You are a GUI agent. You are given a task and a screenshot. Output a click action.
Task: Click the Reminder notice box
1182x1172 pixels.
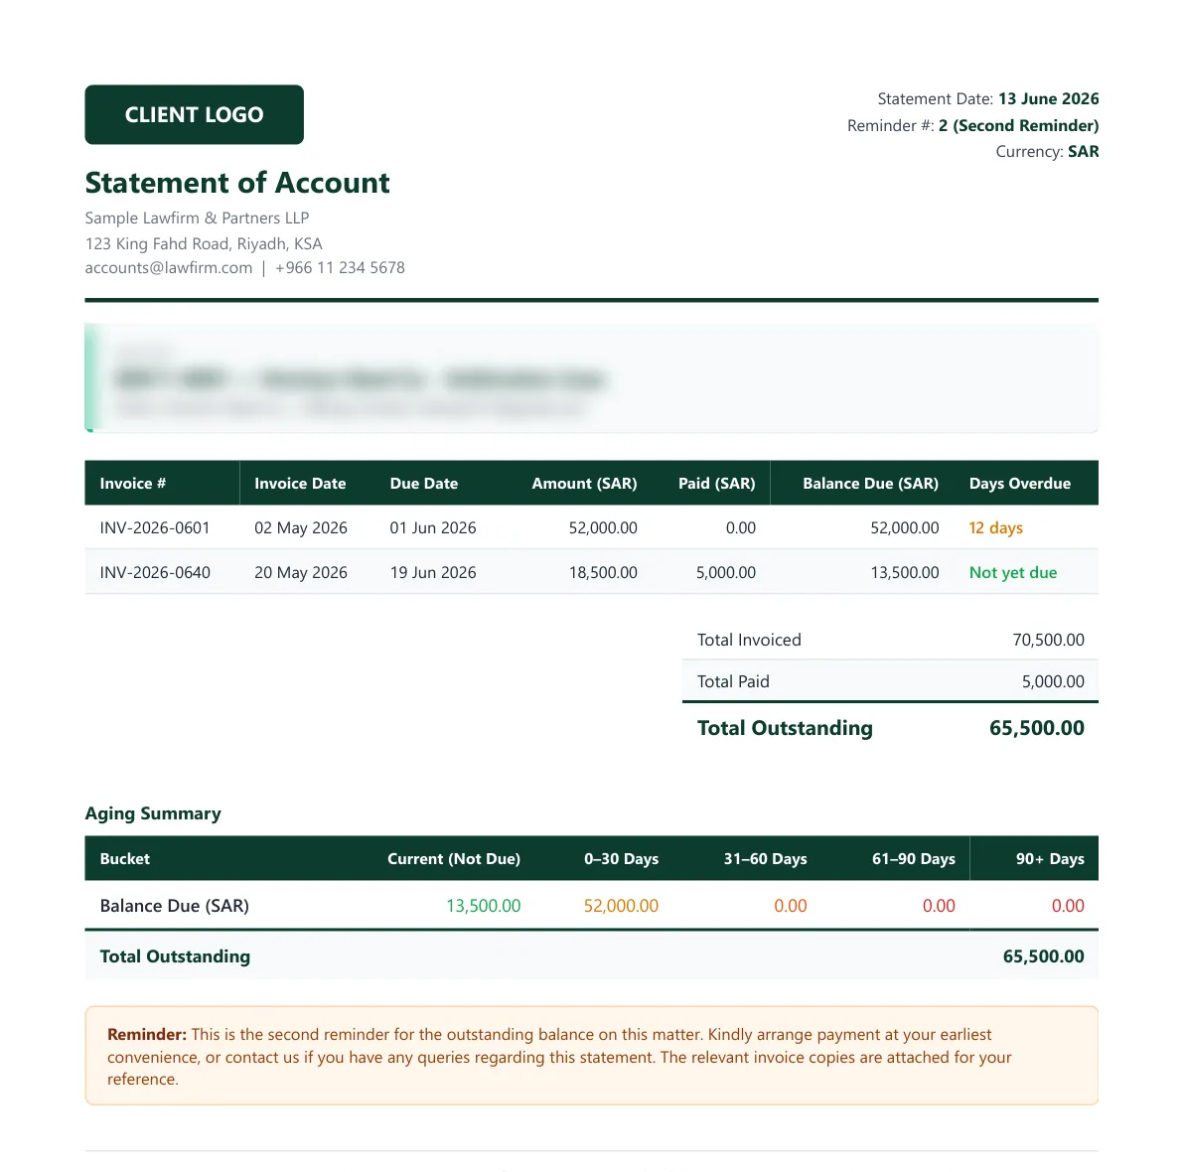pyautogui.click(x=592, y=1056)
